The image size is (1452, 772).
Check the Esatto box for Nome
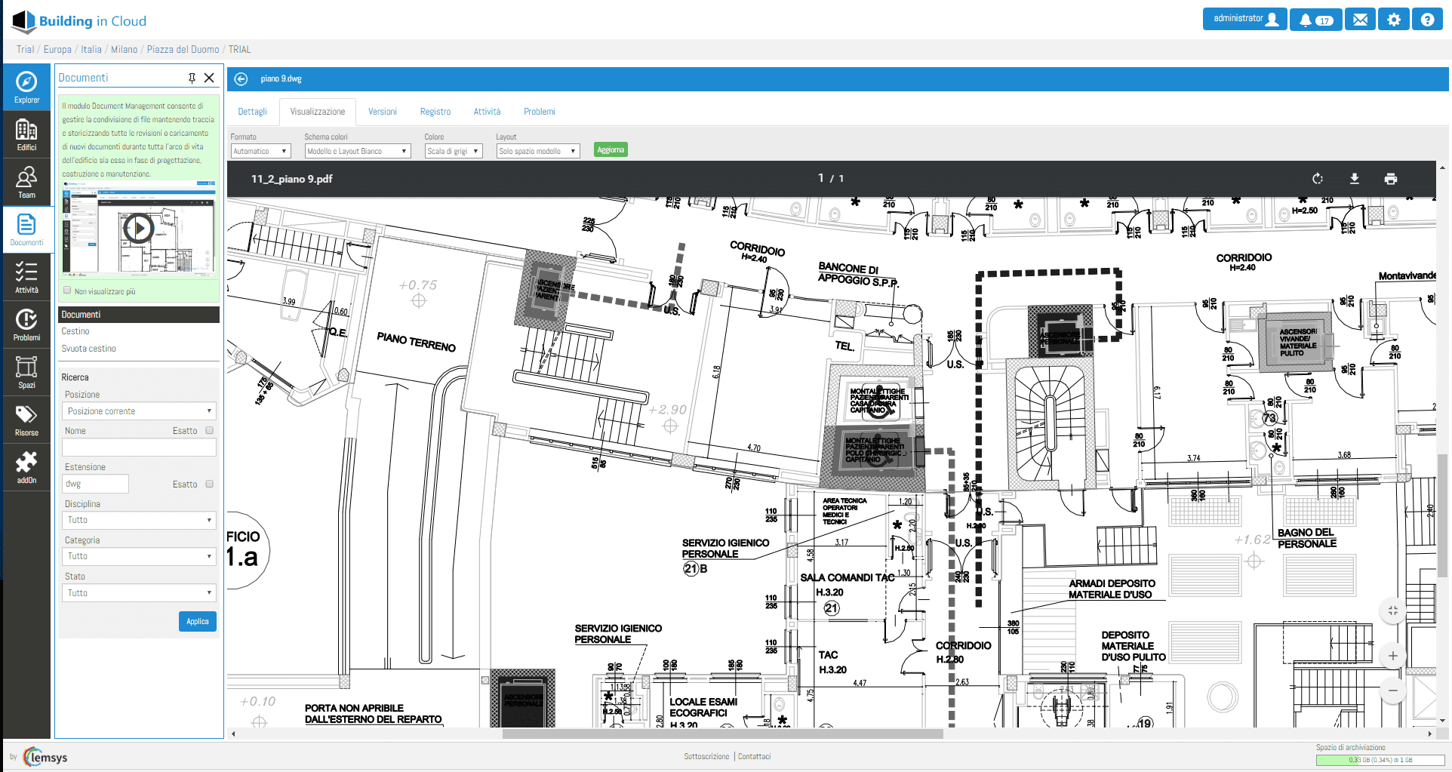[210, 430]
